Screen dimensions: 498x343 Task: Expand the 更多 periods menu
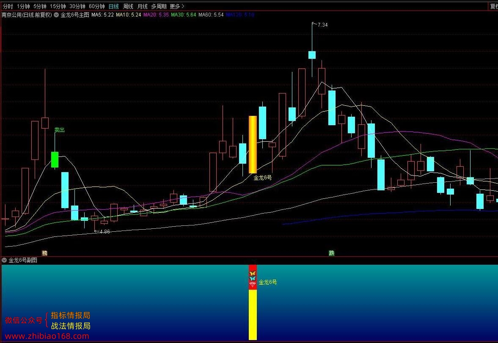pos(177,6)
